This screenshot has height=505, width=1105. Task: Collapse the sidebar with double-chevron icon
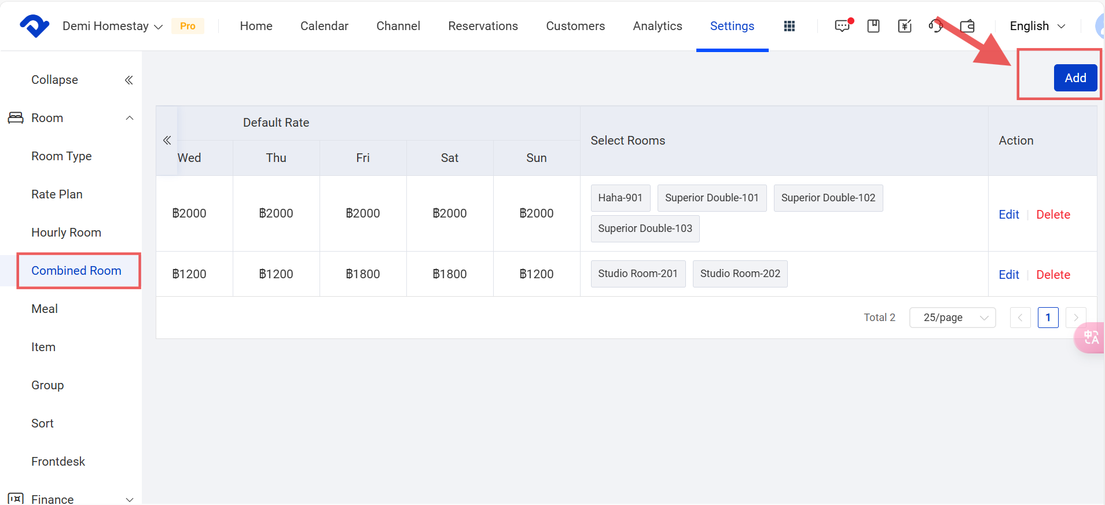pyautogui.click(x=129, y=80)
